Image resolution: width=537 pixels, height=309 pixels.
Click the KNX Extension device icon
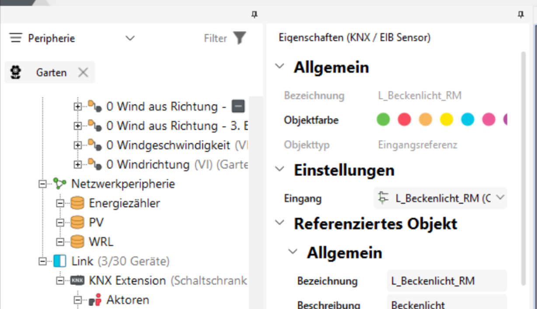tap(77, 281)
